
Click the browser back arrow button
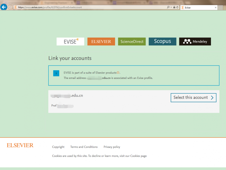click(x=4, y=7)
